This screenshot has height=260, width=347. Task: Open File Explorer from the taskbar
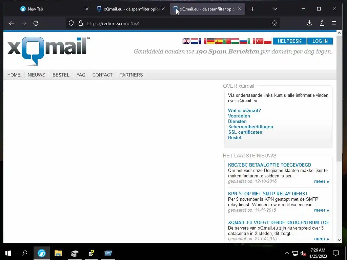pyautogui.click(x=58, y=253)
